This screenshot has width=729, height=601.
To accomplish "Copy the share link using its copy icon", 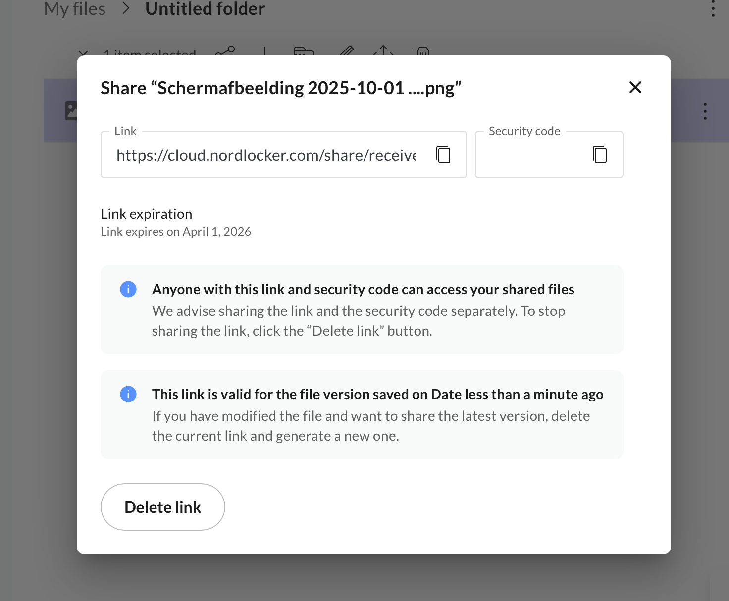I will [443, 154].
